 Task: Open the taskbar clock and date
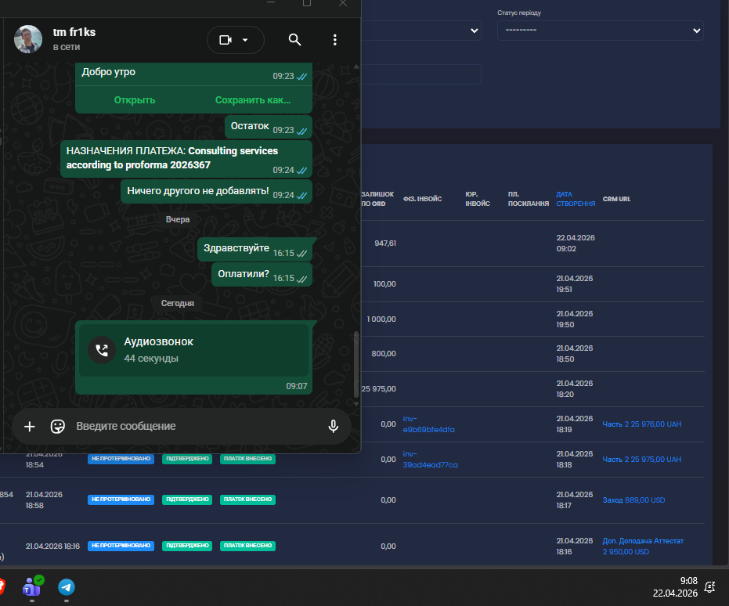[x=676, y=587]
